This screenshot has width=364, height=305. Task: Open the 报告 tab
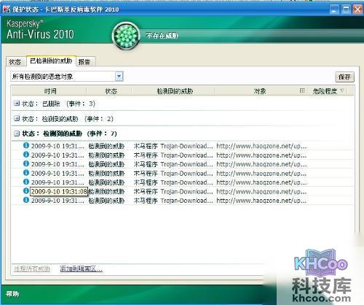(84, 62)
